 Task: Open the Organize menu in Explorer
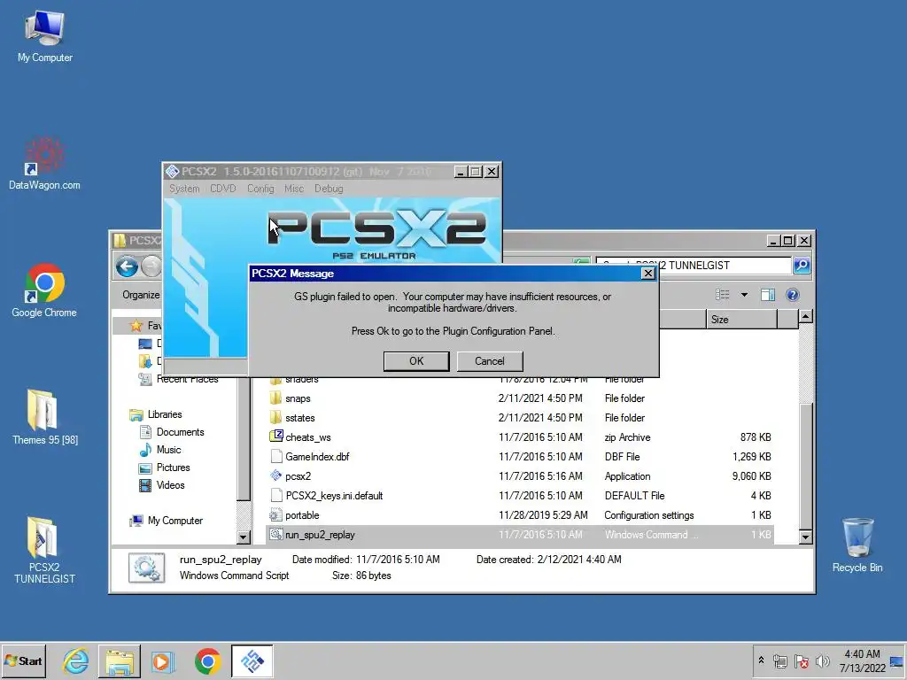click(x=141, y=295)
